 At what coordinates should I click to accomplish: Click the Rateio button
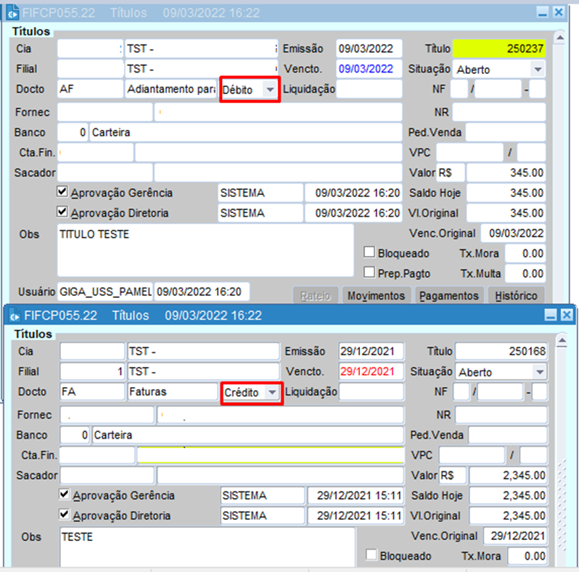coord(316,296)
